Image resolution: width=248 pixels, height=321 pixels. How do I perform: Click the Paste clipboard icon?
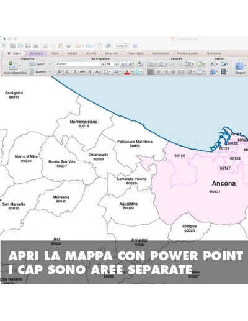[61, 46]
